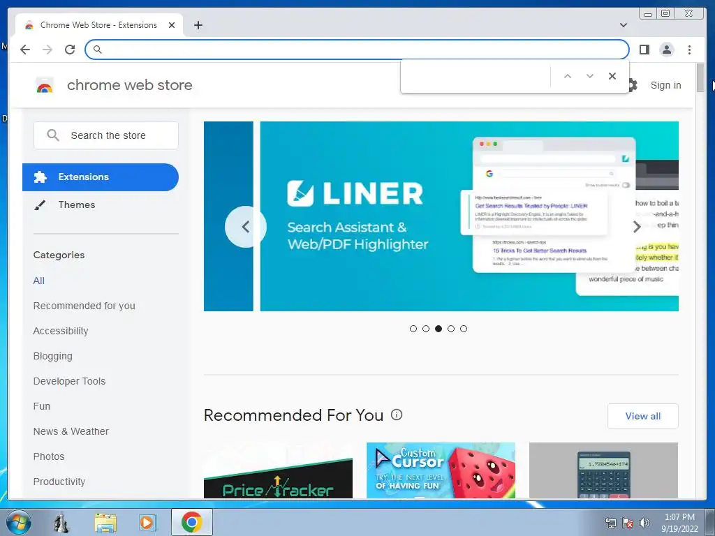Show the previous carousel banner
Image resolution: width=715 pixels, height=536 pixels.
(x=245, y=227)
